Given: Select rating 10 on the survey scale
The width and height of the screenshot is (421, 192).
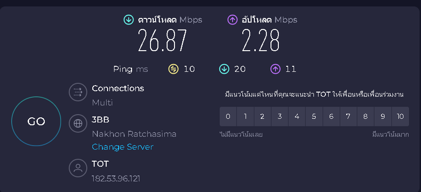Looking at the screenshot, I should coord(400,116).
